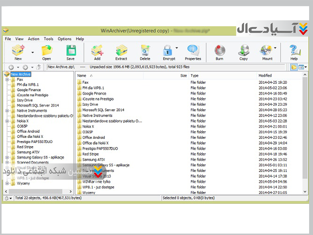The image size is (313, 235).
Task: Open an archive with the Open icon
Action: 47,51
